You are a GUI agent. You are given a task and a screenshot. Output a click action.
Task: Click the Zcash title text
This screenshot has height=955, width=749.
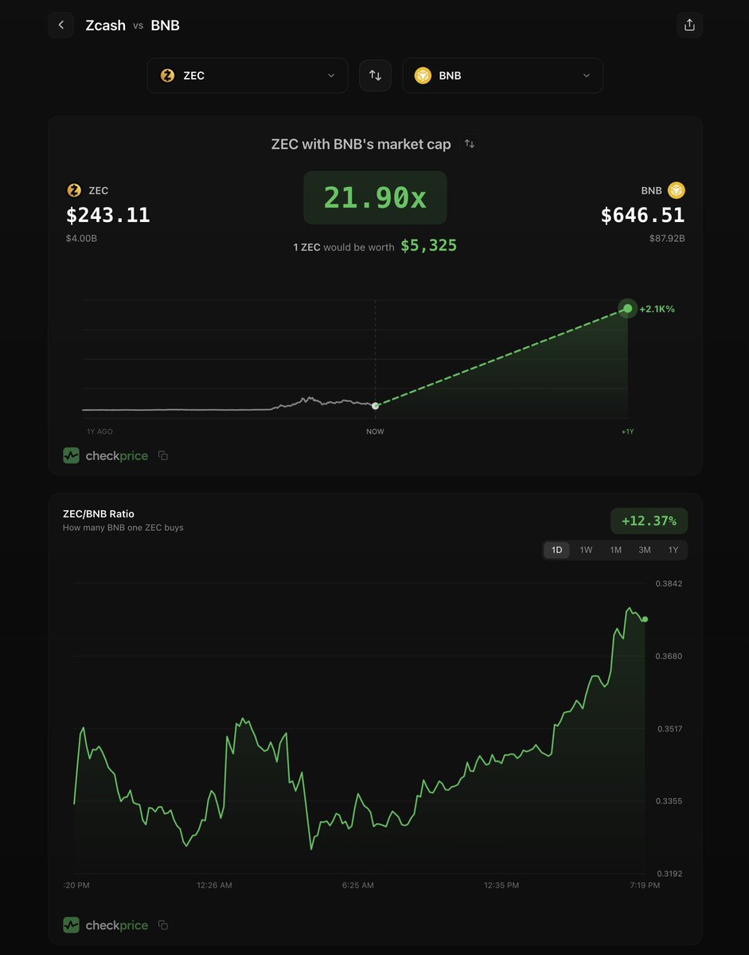click(x=106, y=25)
